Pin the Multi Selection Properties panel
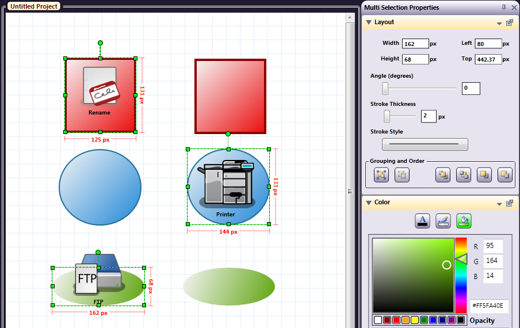Viewport: 520px width, 328px height. pyautogui.click(x=504, y=7)
